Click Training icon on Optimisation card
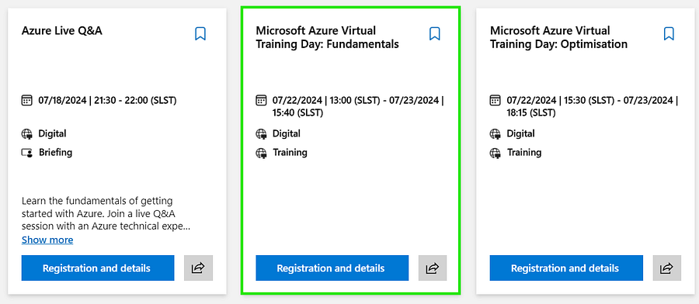This screenshot has width=699, height=304. pyautogui.click(x=496, y=153)
